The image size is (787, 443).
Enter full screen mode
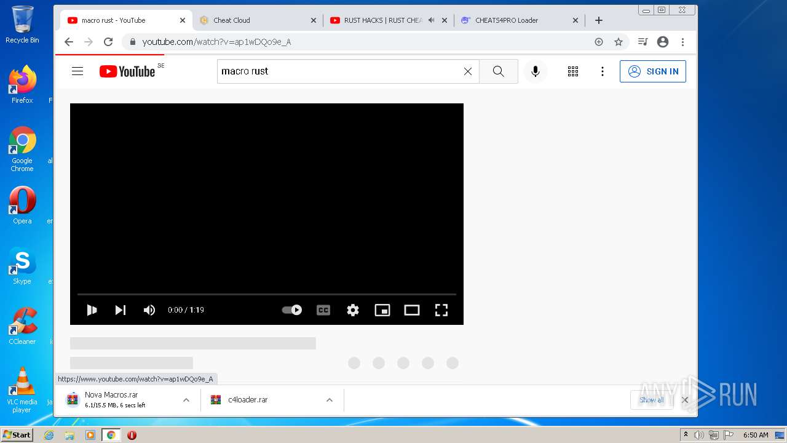[x=441, y=310]
